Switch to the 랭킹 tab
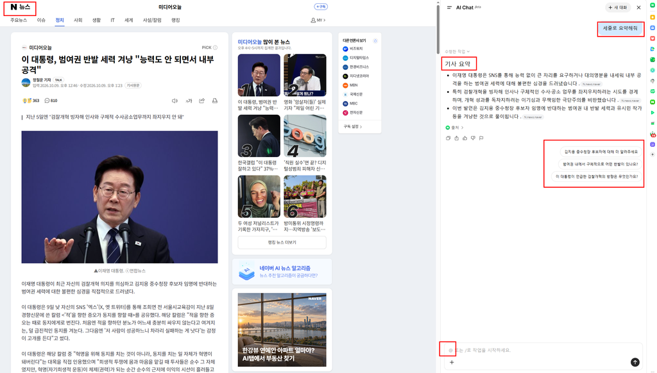The width and height of the screenshot is (657, 373). point(176,20)
